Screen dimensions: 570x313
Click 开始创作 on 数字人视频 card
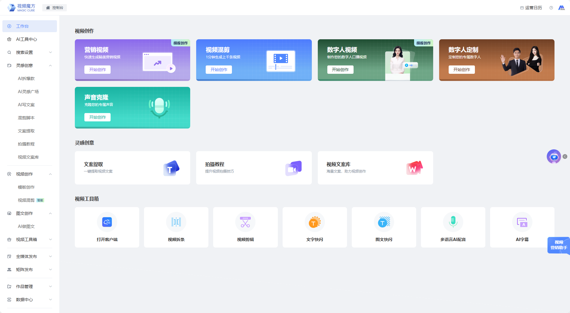(x=340, y=70)
